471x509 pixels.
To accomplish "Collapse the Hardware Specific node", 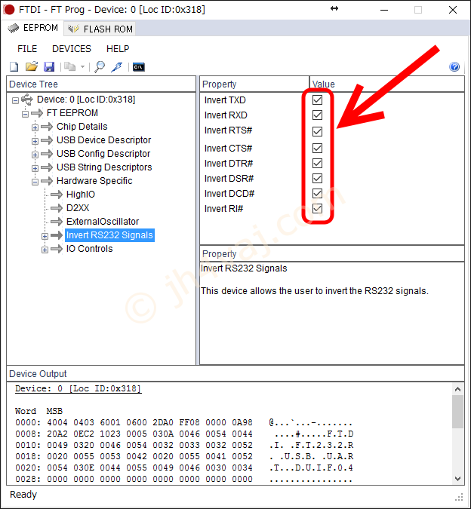I will tap(35, 182).
